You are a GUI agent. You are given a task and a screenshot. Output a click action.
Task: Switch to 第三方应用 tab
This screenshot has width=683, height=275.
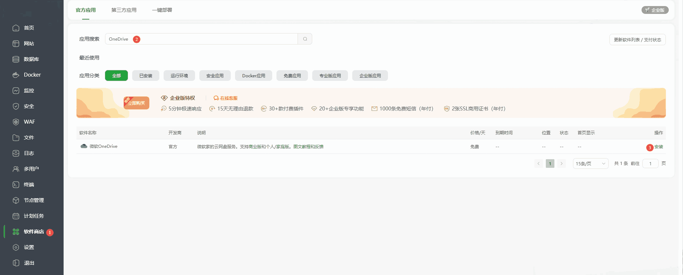pos(124,10)
